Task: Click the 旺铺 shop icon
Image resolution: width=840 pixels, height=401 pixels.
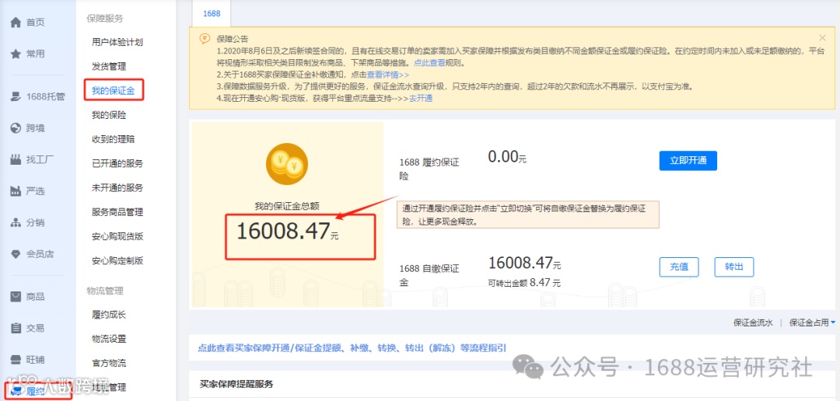Action: click(16, 359)
